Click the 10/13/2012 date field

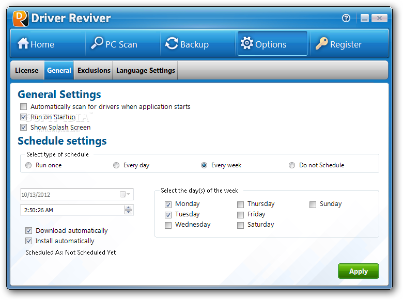77,195
